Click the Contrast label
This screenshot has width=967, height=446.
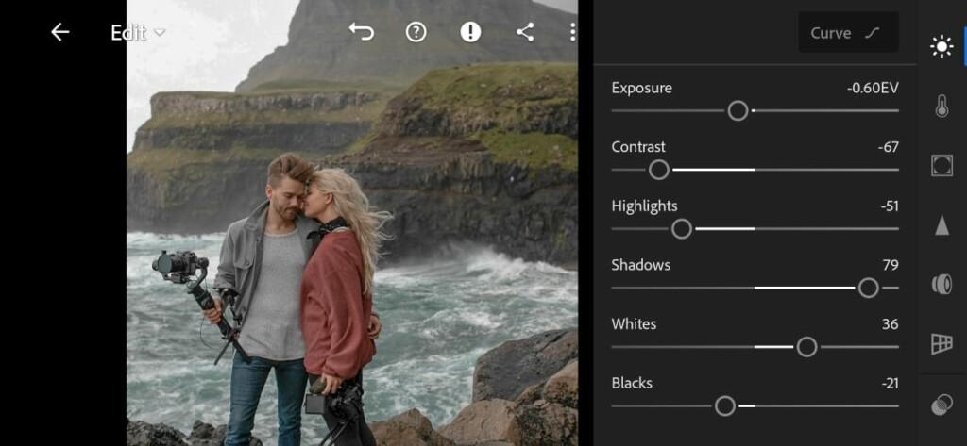pos(638,147)
